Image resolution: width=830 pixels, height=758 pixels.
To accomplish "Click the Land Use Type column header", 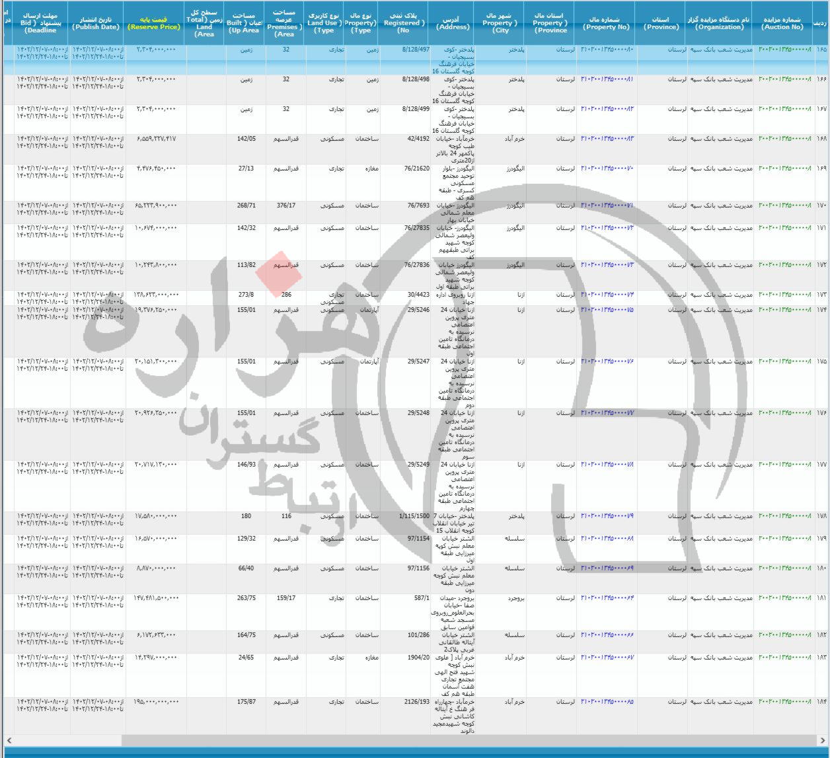I will 324,23.
